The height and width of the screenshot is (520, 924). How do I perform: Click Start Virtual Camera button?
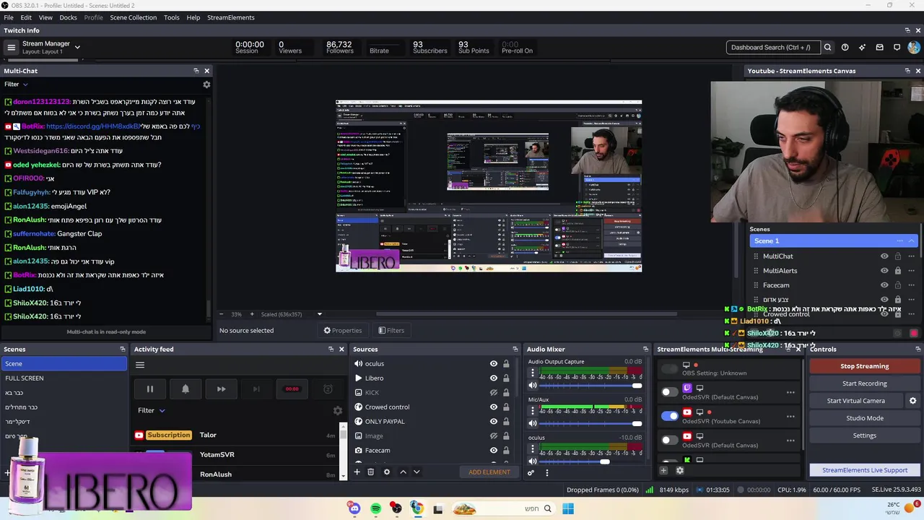click(x=855, y=401)
